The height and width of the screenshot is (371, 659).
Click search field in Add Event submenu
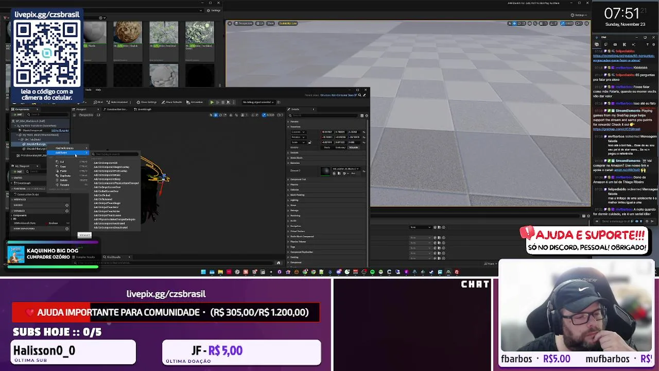[x=115, y=154]
